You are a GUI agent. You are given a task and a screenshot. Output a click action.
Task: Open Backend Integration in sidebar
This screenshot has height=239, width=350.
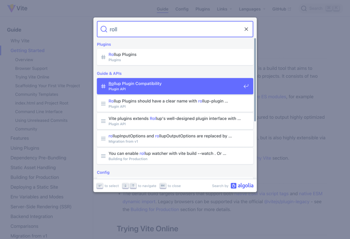[x=32, y=217]
